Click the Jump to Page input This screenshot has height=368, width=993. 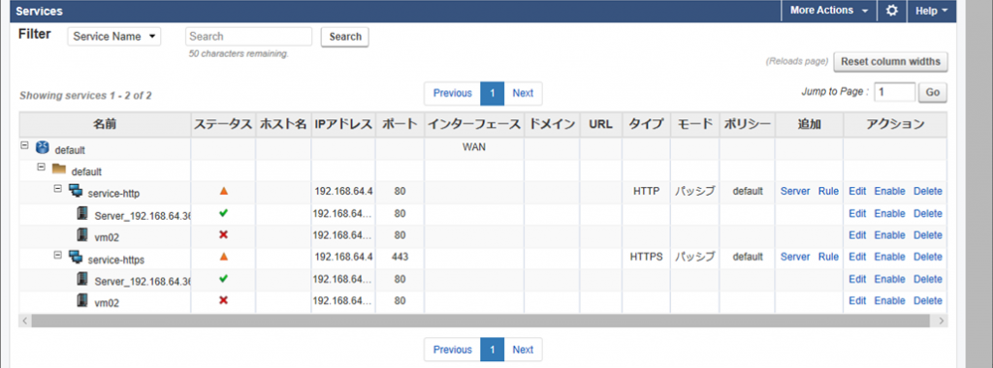[x=895, y=92]
